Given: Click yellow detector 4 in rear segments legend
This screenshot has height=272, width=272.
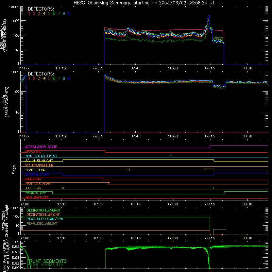Looking at the screenshot, I should click(44, 79).
